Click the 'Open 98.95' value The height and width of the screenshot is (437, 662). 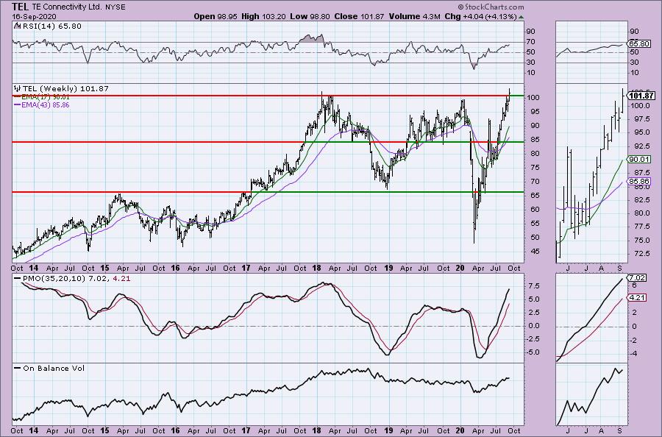coord(216,16)
